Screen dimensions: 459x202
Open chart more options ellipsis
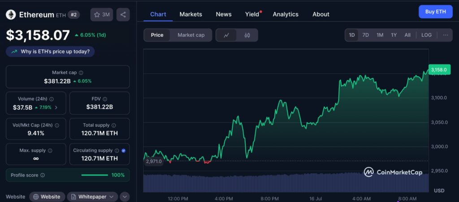click(446, 35)
